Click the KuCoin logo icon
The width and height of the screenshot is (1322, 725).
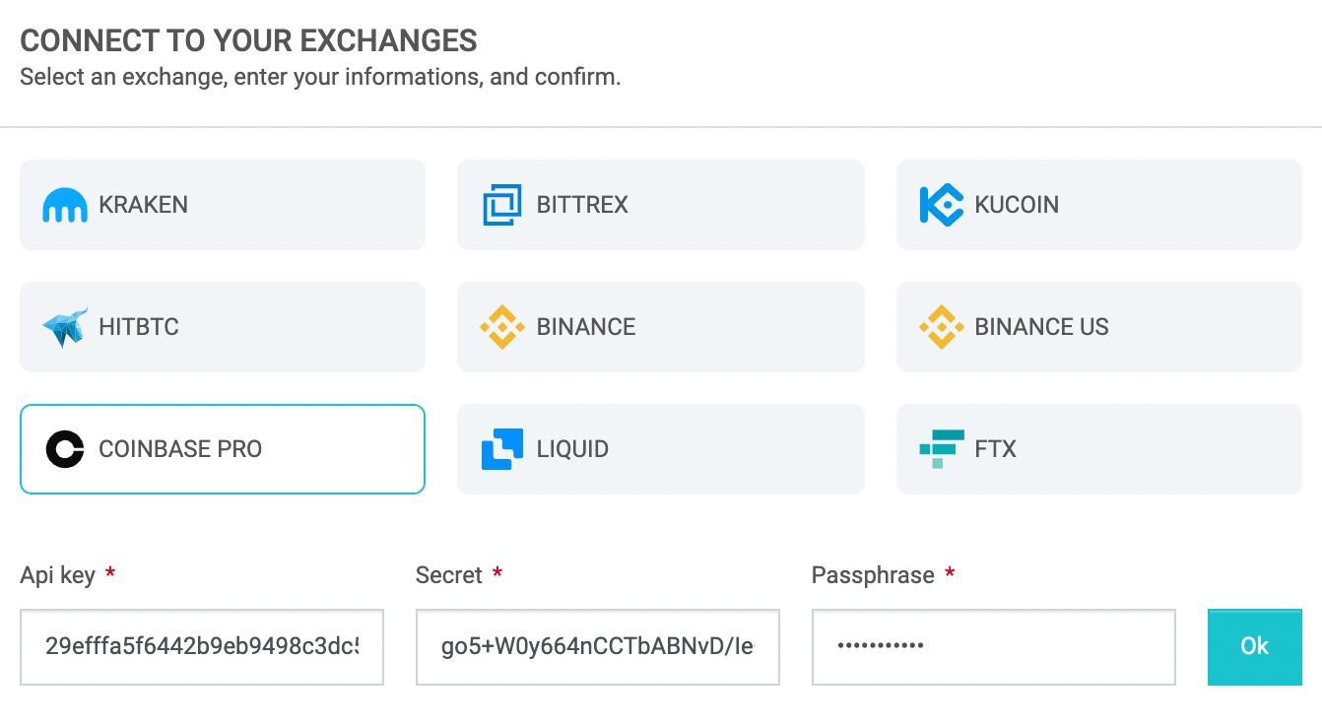pos(941,205)
